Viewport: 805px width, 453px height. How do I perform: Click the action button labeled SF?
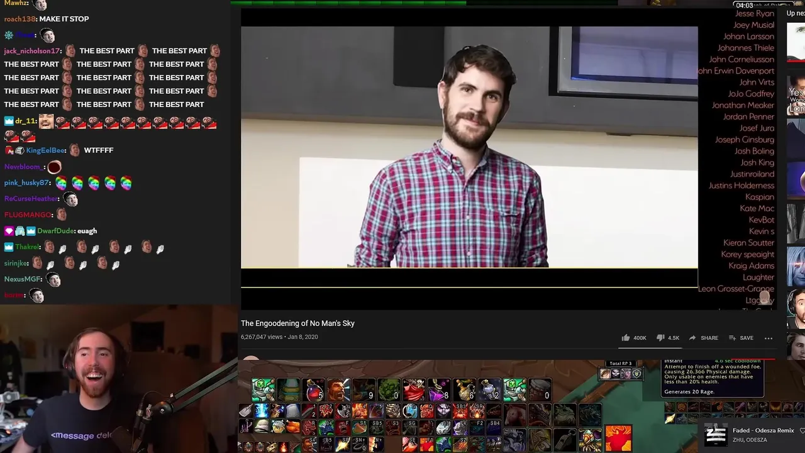click(343, 444)
